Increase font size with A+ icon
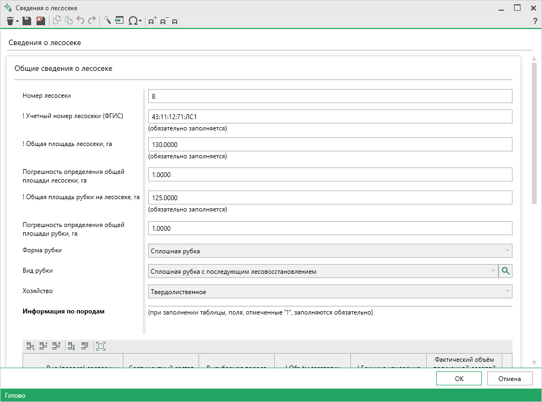Screen dimensions: 542x402 pos(152,21)
